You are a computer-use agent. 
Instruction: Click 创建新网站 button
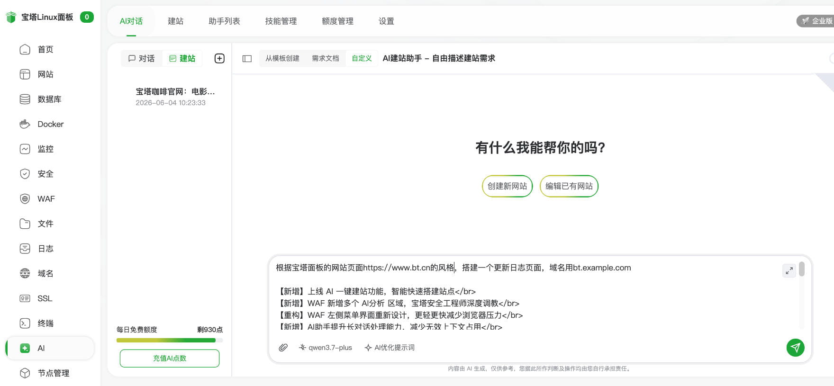click(508, 186)
